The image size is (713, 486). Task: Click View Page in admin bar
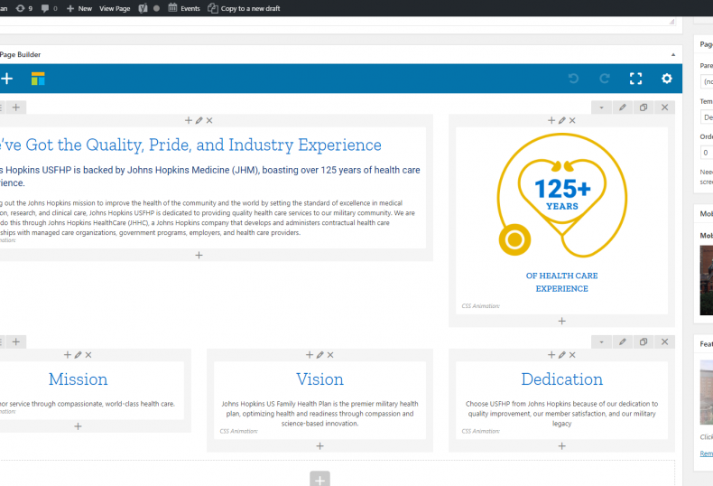115,8
